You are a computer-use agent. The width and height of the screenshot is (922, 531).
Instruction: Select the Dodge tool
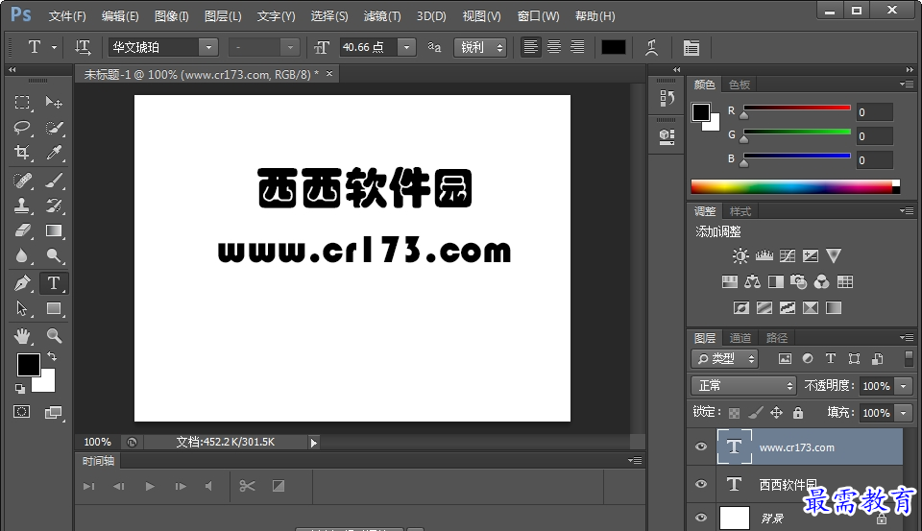[x=54, y=255]
